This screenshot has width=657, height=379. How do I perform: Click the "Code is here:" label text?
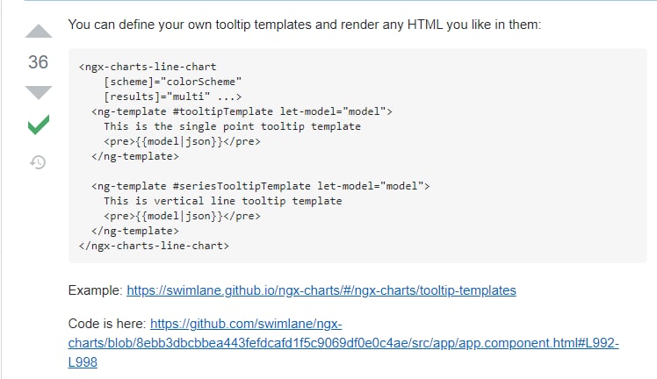(106, 323)
